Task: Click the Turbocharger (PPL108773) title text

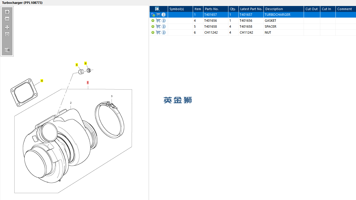Action: pyautogui.click(x=22, y=3)
